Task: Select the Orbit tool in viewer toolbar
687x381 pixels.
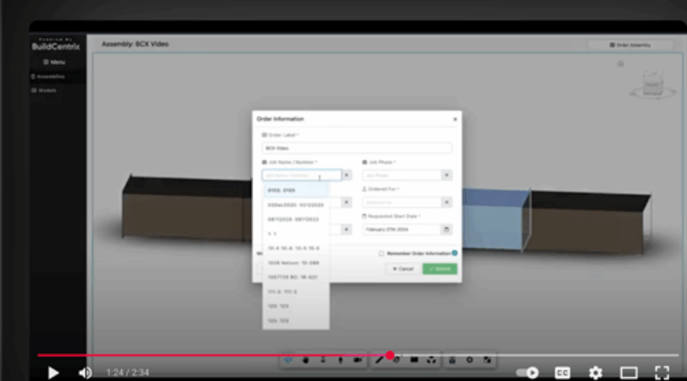Action: tap(288, 360)
